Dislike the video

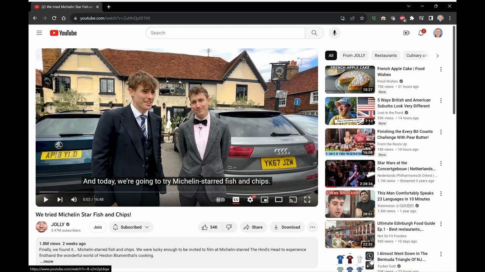coord(229,227)
